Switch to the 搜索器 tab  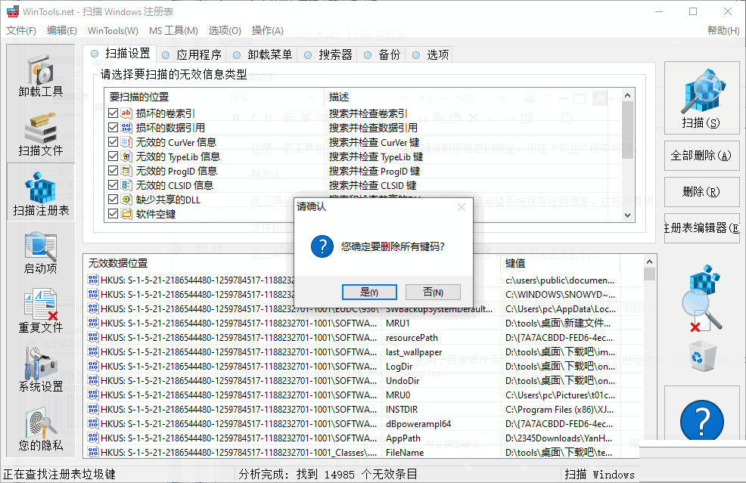[328, 55]
